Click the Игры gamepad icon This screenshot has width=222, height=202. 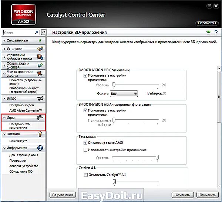coord(40,117)
